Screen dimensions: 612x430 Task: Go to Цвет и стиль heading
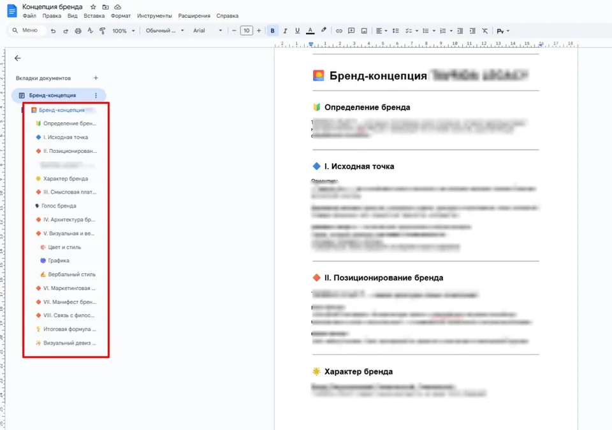pyautogui.click(x=61, y=247)
